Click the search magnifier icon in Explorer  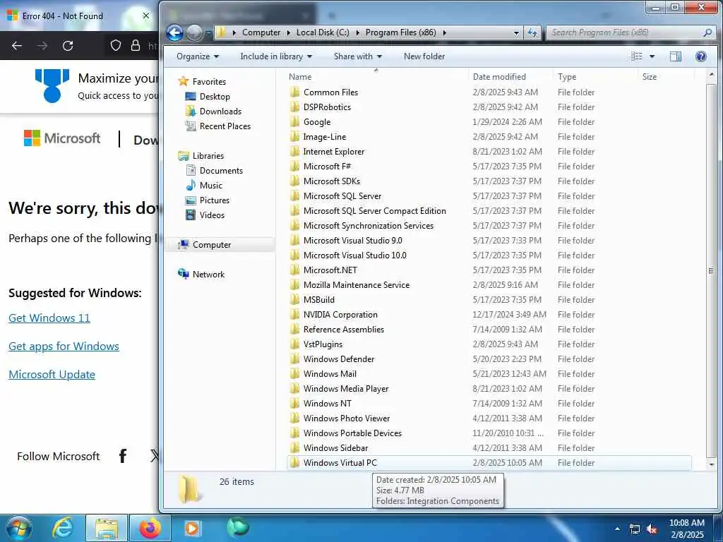(707, 32)
